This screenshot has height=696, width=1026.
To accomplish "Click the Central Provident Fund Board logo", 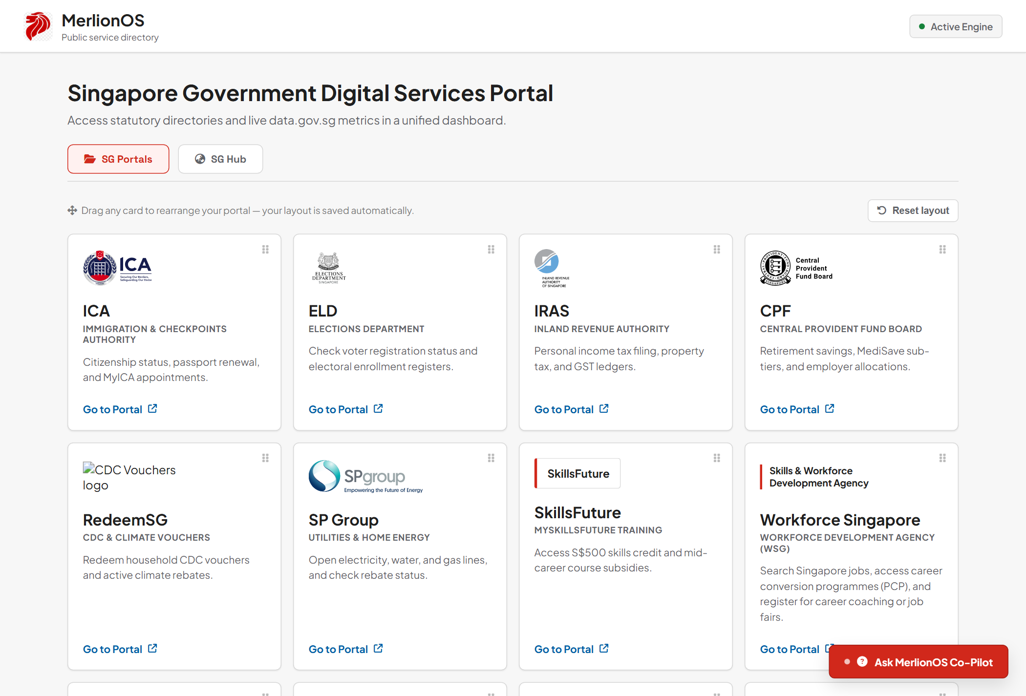I will (x=796, y=268).
